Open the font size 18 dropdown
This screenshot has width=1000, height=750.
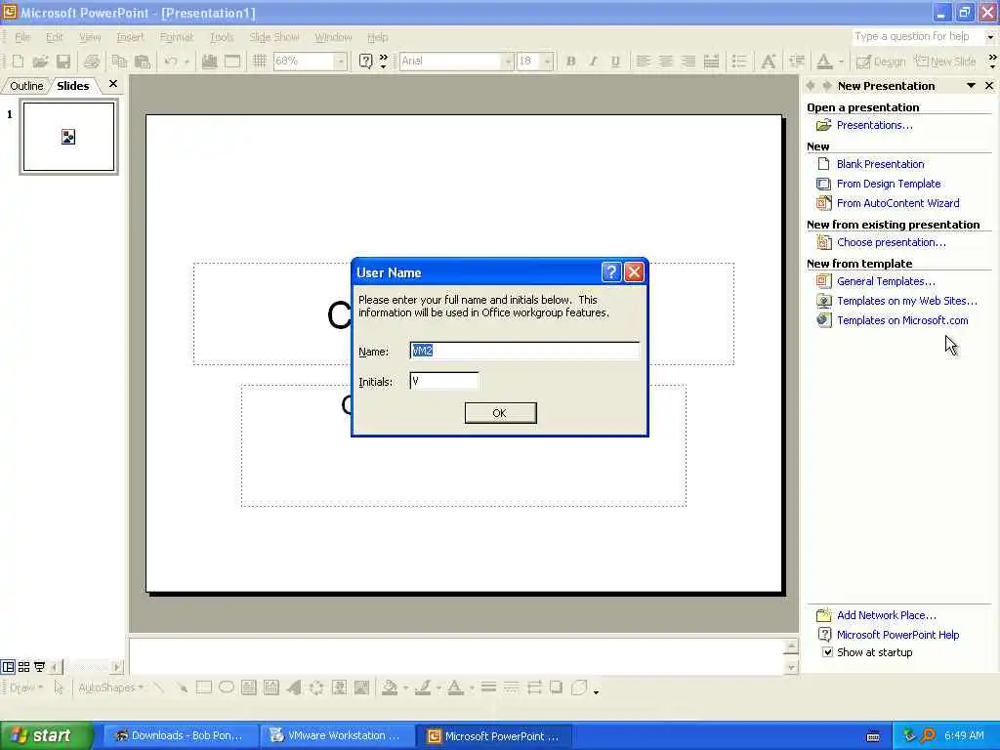point(547,62)
